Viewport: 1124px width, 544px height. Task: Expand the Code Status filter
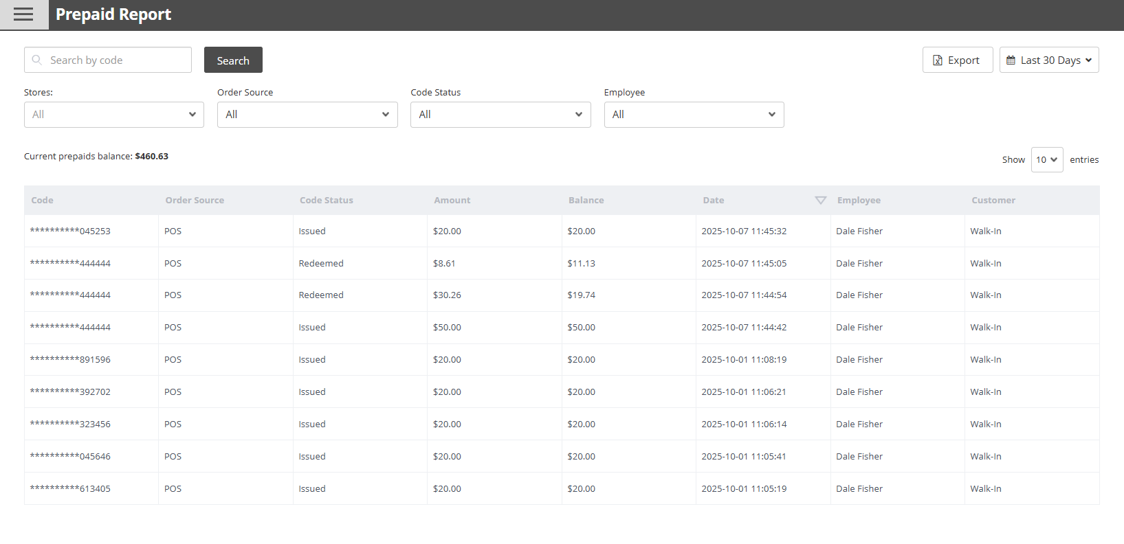(x=500, y=115)
